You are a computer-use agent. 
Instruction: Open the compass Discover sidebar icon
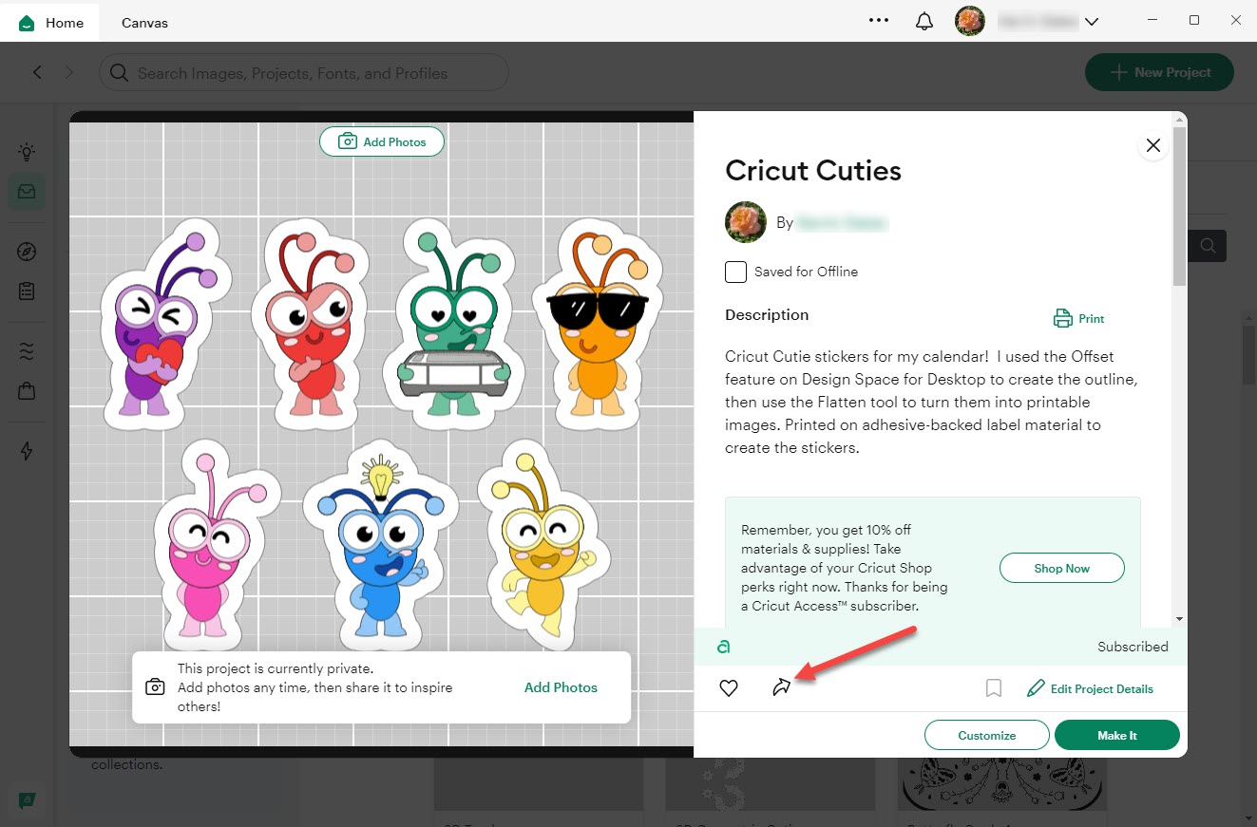tap(27, 252)
